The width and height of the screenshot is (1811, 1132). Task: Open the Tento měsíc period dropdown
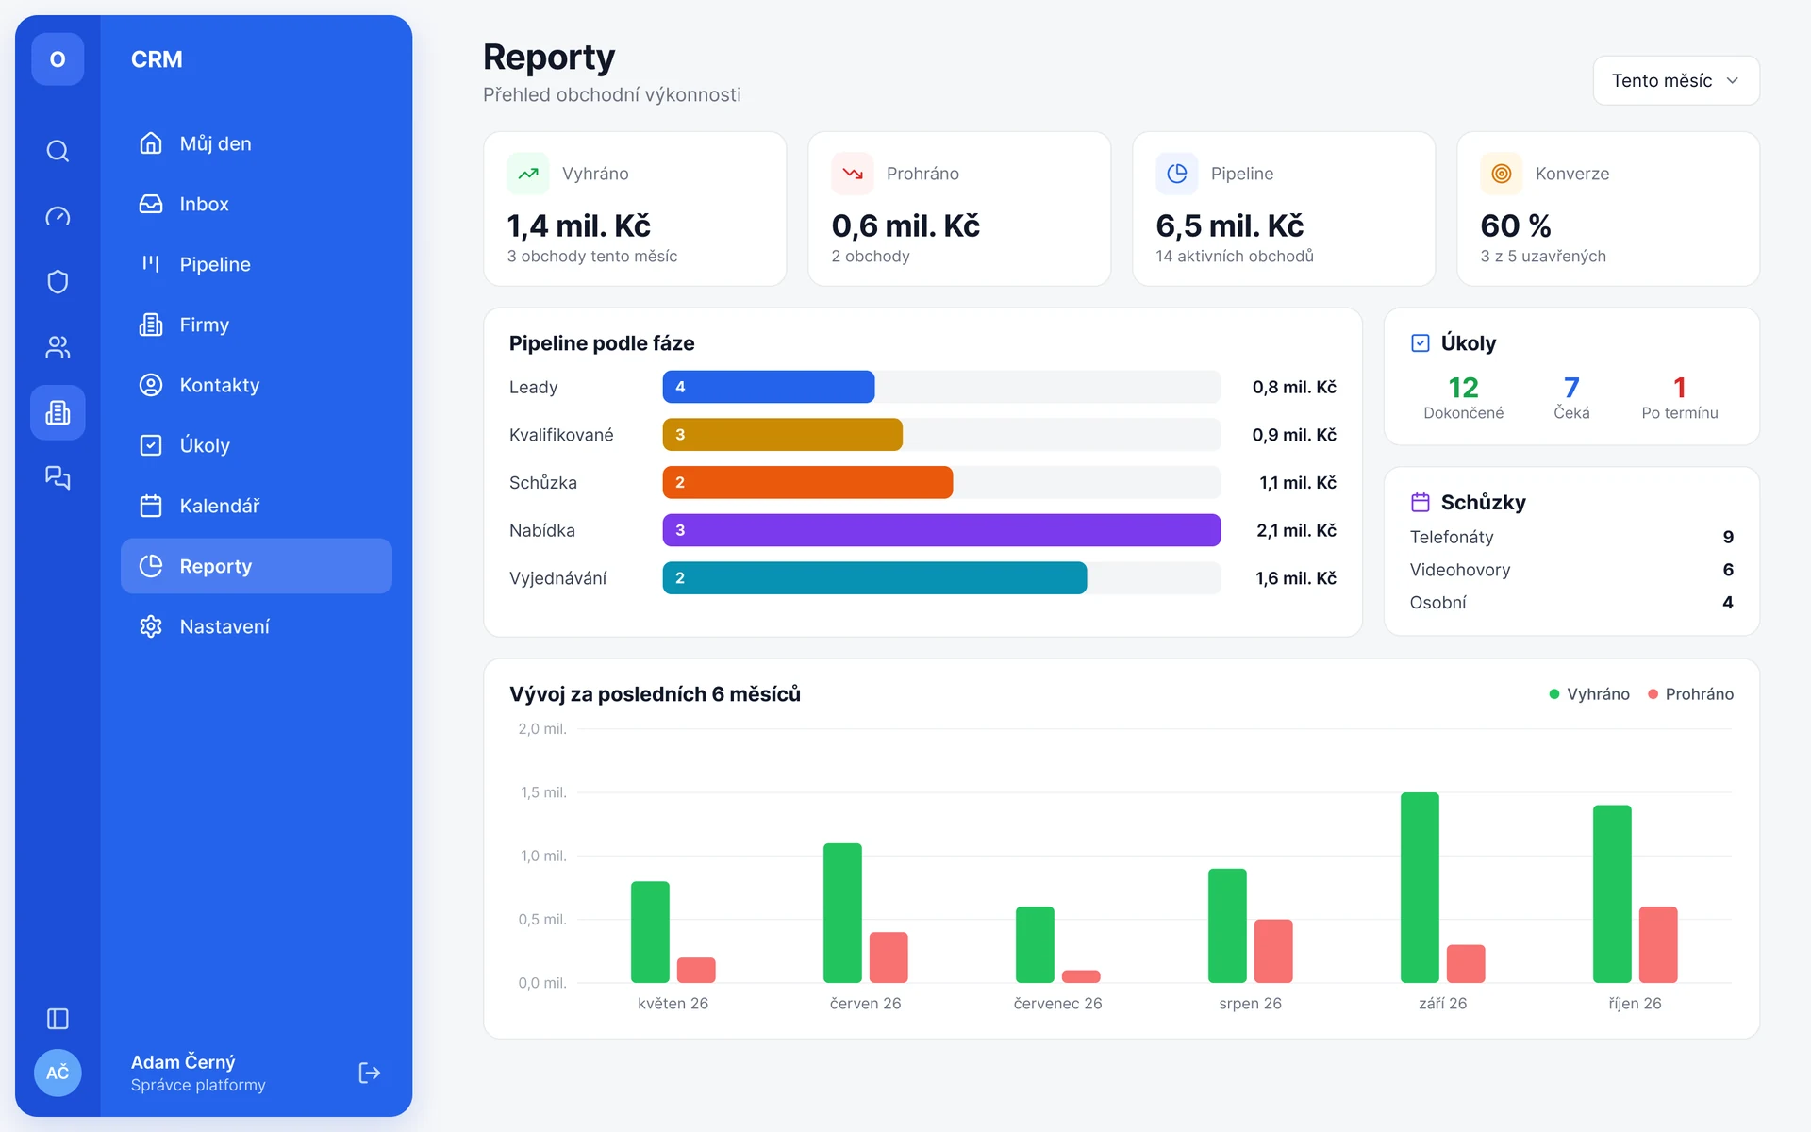[1676, 81]
